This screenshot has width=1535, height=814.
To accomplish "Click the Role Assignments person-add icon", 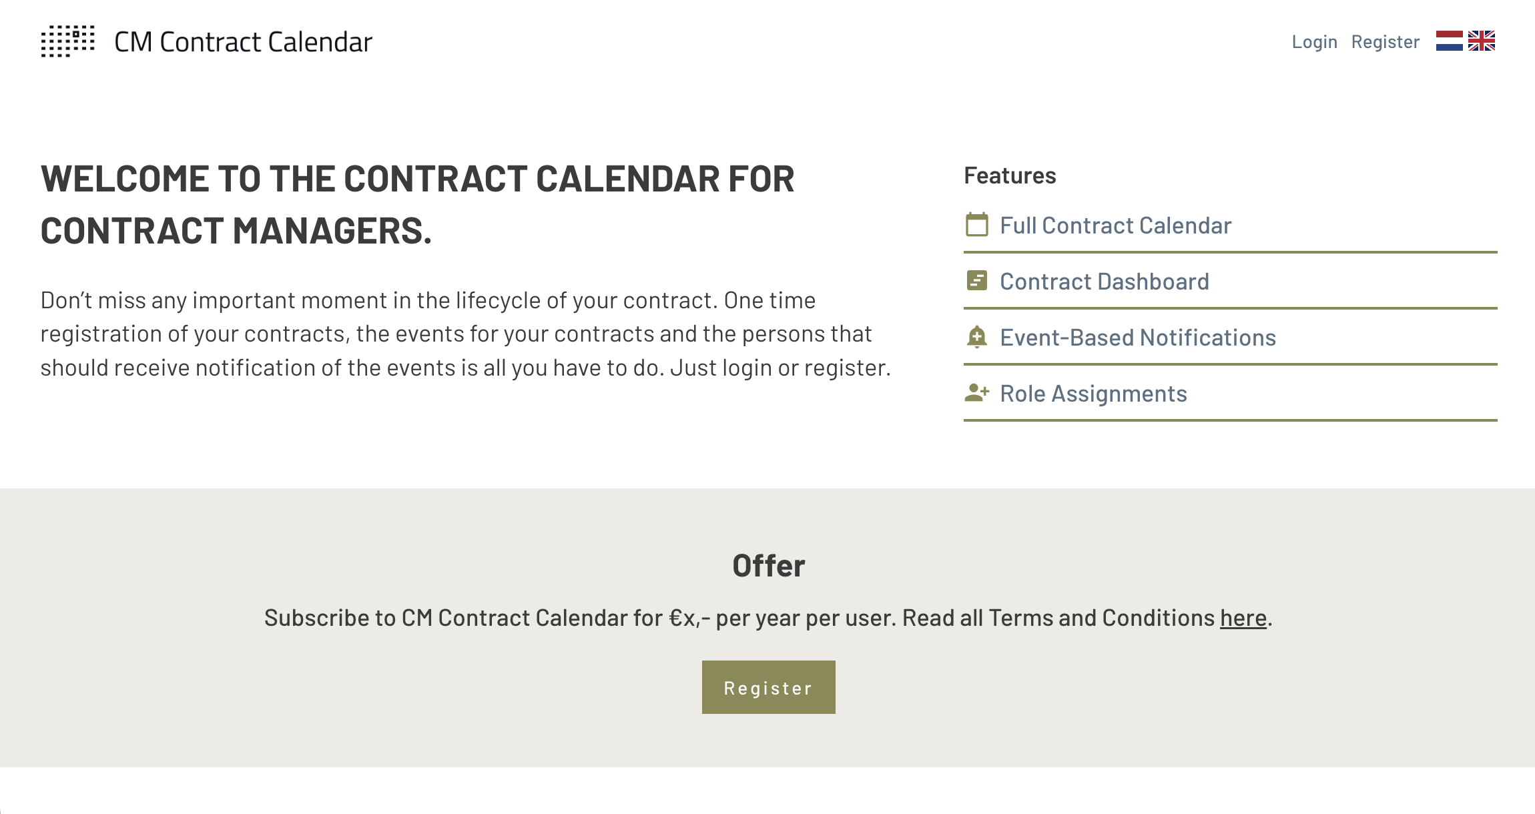I will pyautogui.click(x=977, y=394).
